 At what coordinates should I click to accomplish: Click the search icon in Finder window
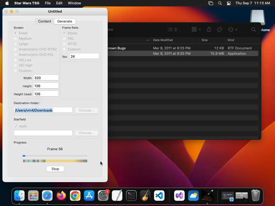click(x=253, y=30)
